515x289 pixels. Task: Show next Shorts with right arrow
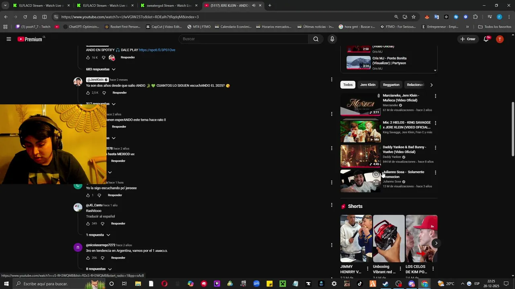[x=436, y=243]
